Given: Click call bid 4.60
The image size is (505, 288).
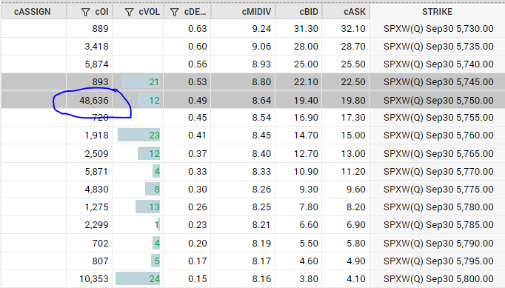Looking at the screenshot, I should click(309, 261).
